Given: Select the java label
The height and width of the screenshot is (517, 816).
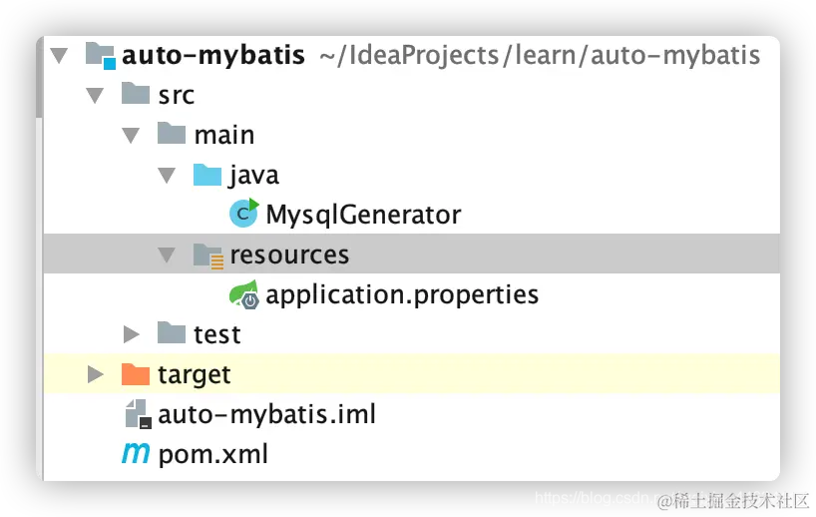Looking at the screenshot, I should (x=254, y=176).
